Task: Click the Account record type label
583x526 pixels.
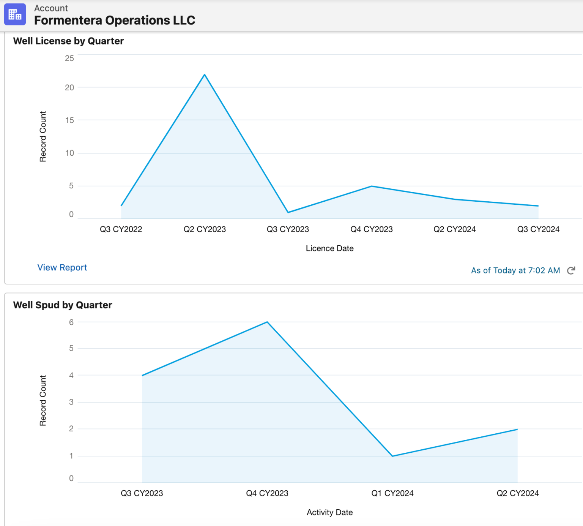Action: tap(51, 8)
